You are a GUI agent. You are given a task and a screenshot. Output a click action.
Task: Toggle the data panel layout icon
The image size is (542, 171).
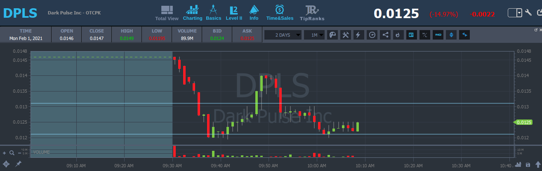[411, 35]
